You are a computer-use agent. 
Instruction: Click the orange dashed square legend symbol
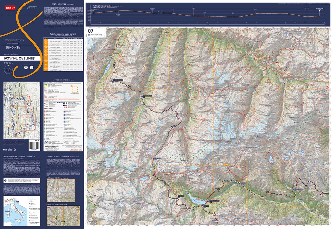tap(74, 89)
